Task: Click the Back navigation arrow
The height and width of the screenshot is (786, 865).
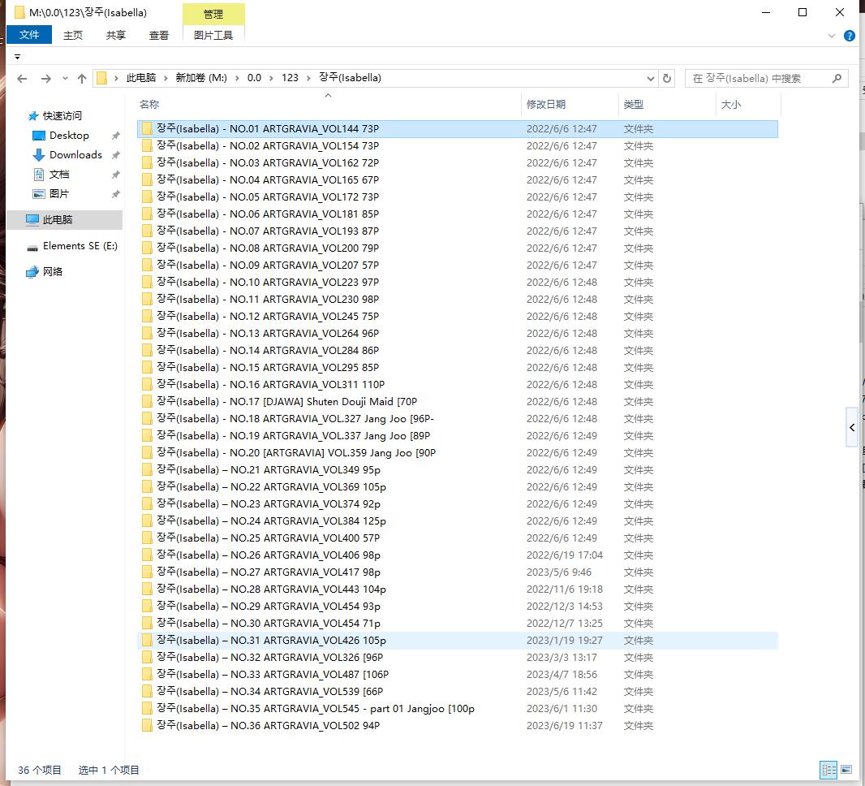Action: (x=22, y=79)
